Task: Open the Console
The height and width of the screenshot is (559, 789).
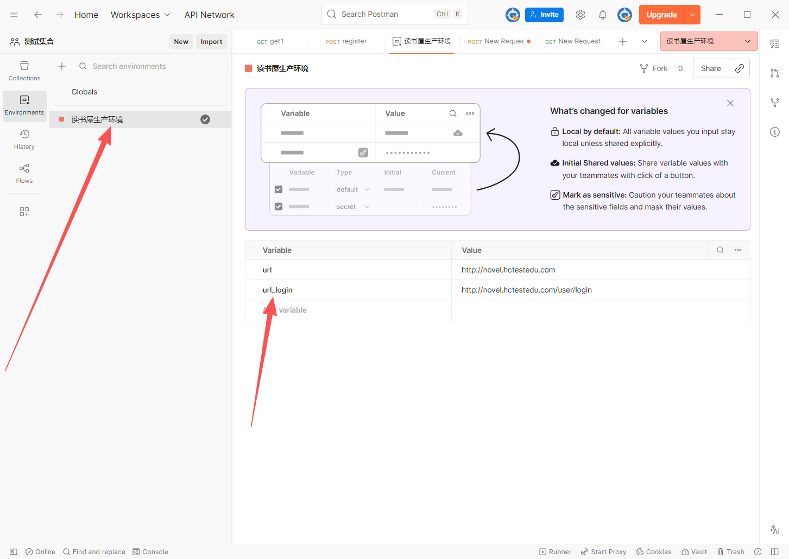Action: 150,552
